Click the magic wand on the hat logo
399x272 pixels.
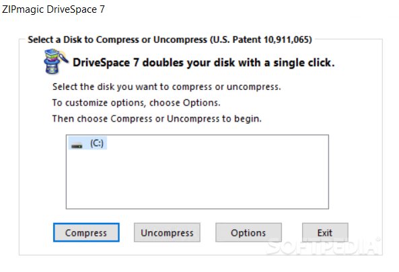pos(63,57)
